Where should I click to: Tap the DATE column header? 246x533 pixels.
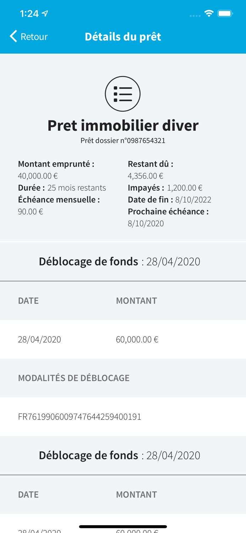tap(28, 300)
